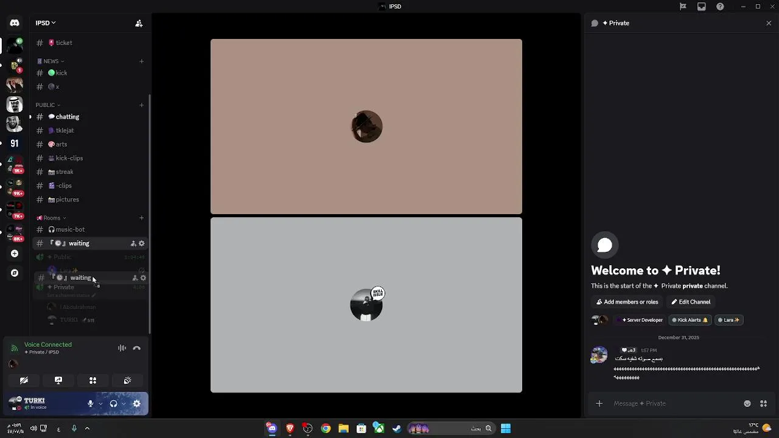Open Discover servers compass icon
Image resolution: width=779 pixels, height=438 pixels.
[x=15, y=273]
